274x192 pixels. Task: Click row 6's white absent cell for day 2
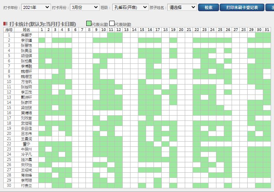[x=48, y=61]
